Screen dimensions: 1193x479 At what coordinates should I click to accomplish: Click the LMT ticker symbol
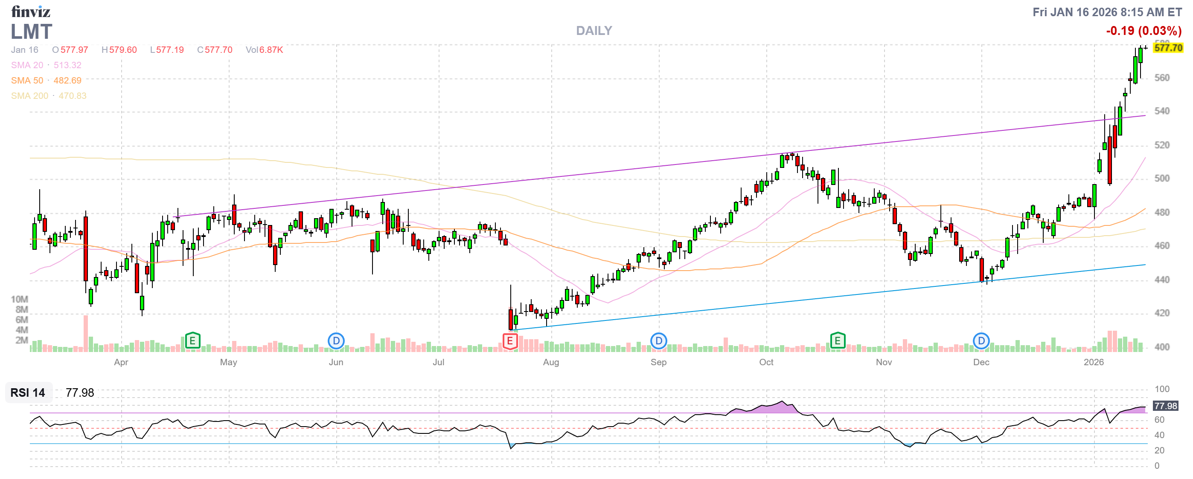tap(32, 32)
